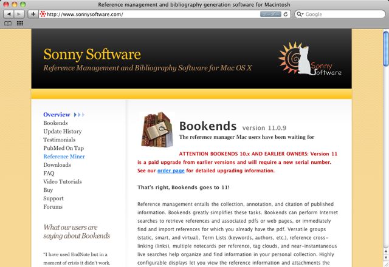Image resolution: width=389 pixels, height=267 pixels.
Task: Open the FAQ link
Action: pyautogui.click(x=49, y=173)
